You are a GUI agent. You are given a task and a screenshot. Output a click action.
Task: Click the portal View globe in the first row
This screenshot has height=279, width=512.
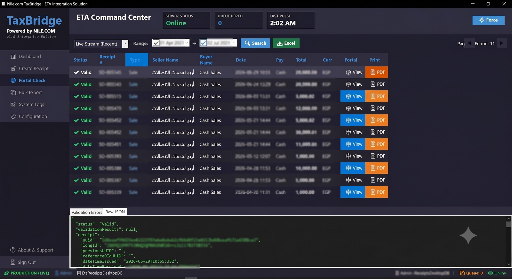[x=348, y=72]
